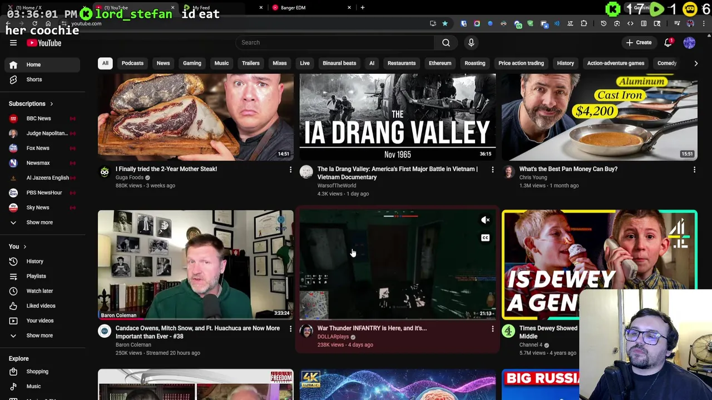
Task: Select the Binaural beats chip
Action: tap(339, 63)
